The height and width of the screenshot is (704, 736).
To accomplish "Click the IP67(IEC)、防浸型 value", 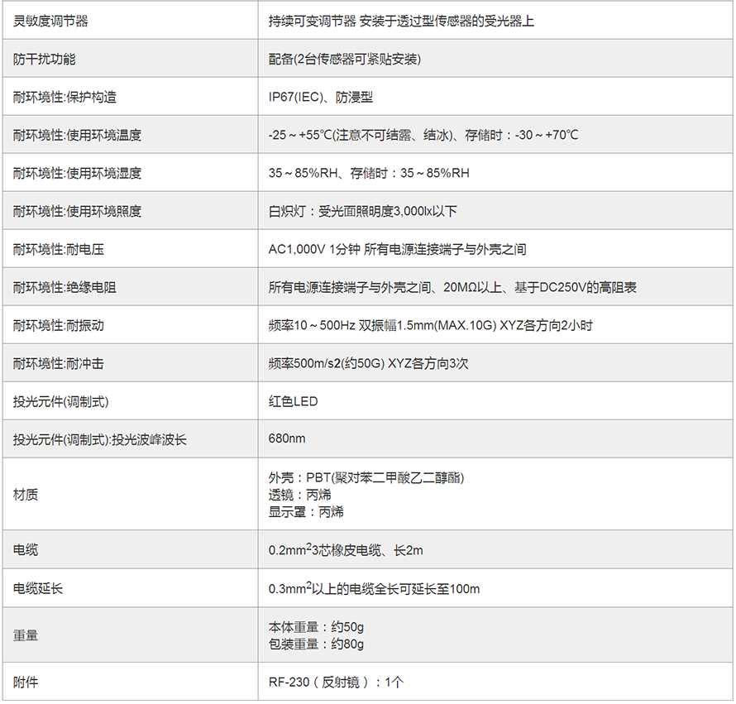I will (x=321, y=97).
